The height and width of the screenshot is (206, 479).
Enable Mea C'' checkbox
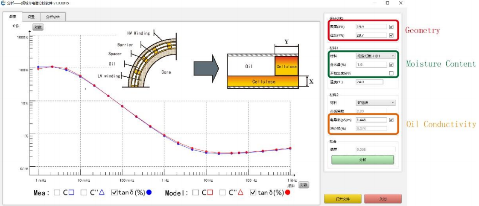pos(84,193)
